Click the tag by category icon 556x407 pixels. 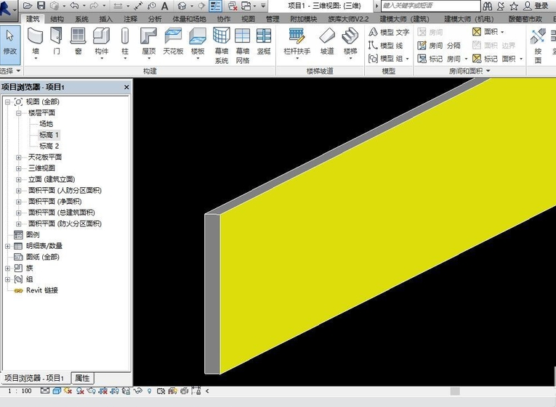[151, 6]
